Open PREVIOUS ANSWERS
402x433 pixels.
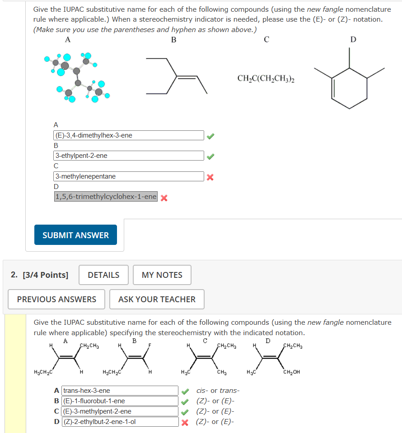56,299
